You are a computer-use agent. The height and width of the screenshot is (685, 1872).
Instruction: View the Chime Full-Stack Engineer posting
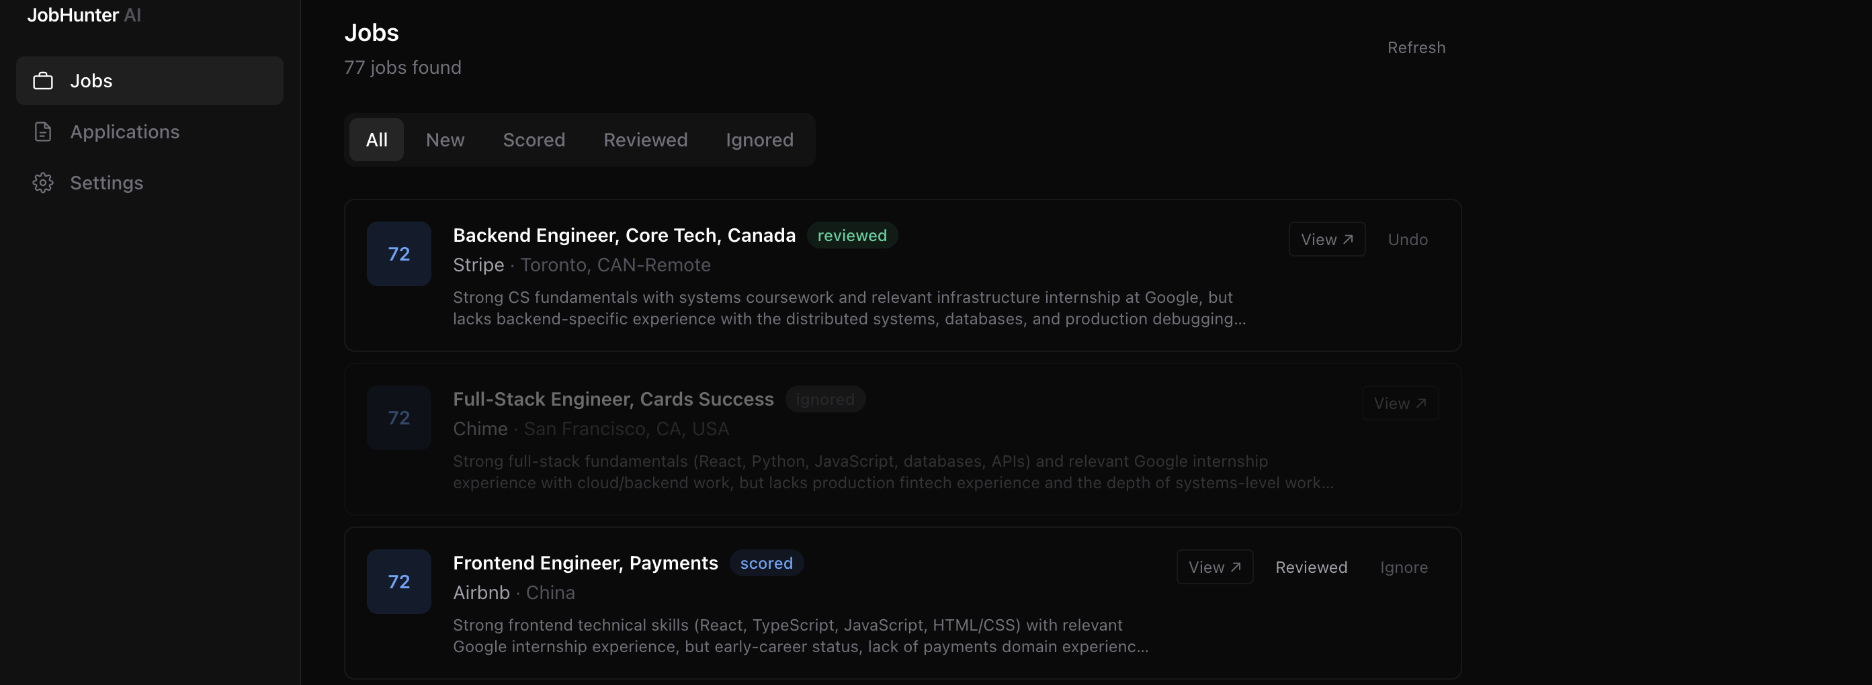(x=1399, y=403)
